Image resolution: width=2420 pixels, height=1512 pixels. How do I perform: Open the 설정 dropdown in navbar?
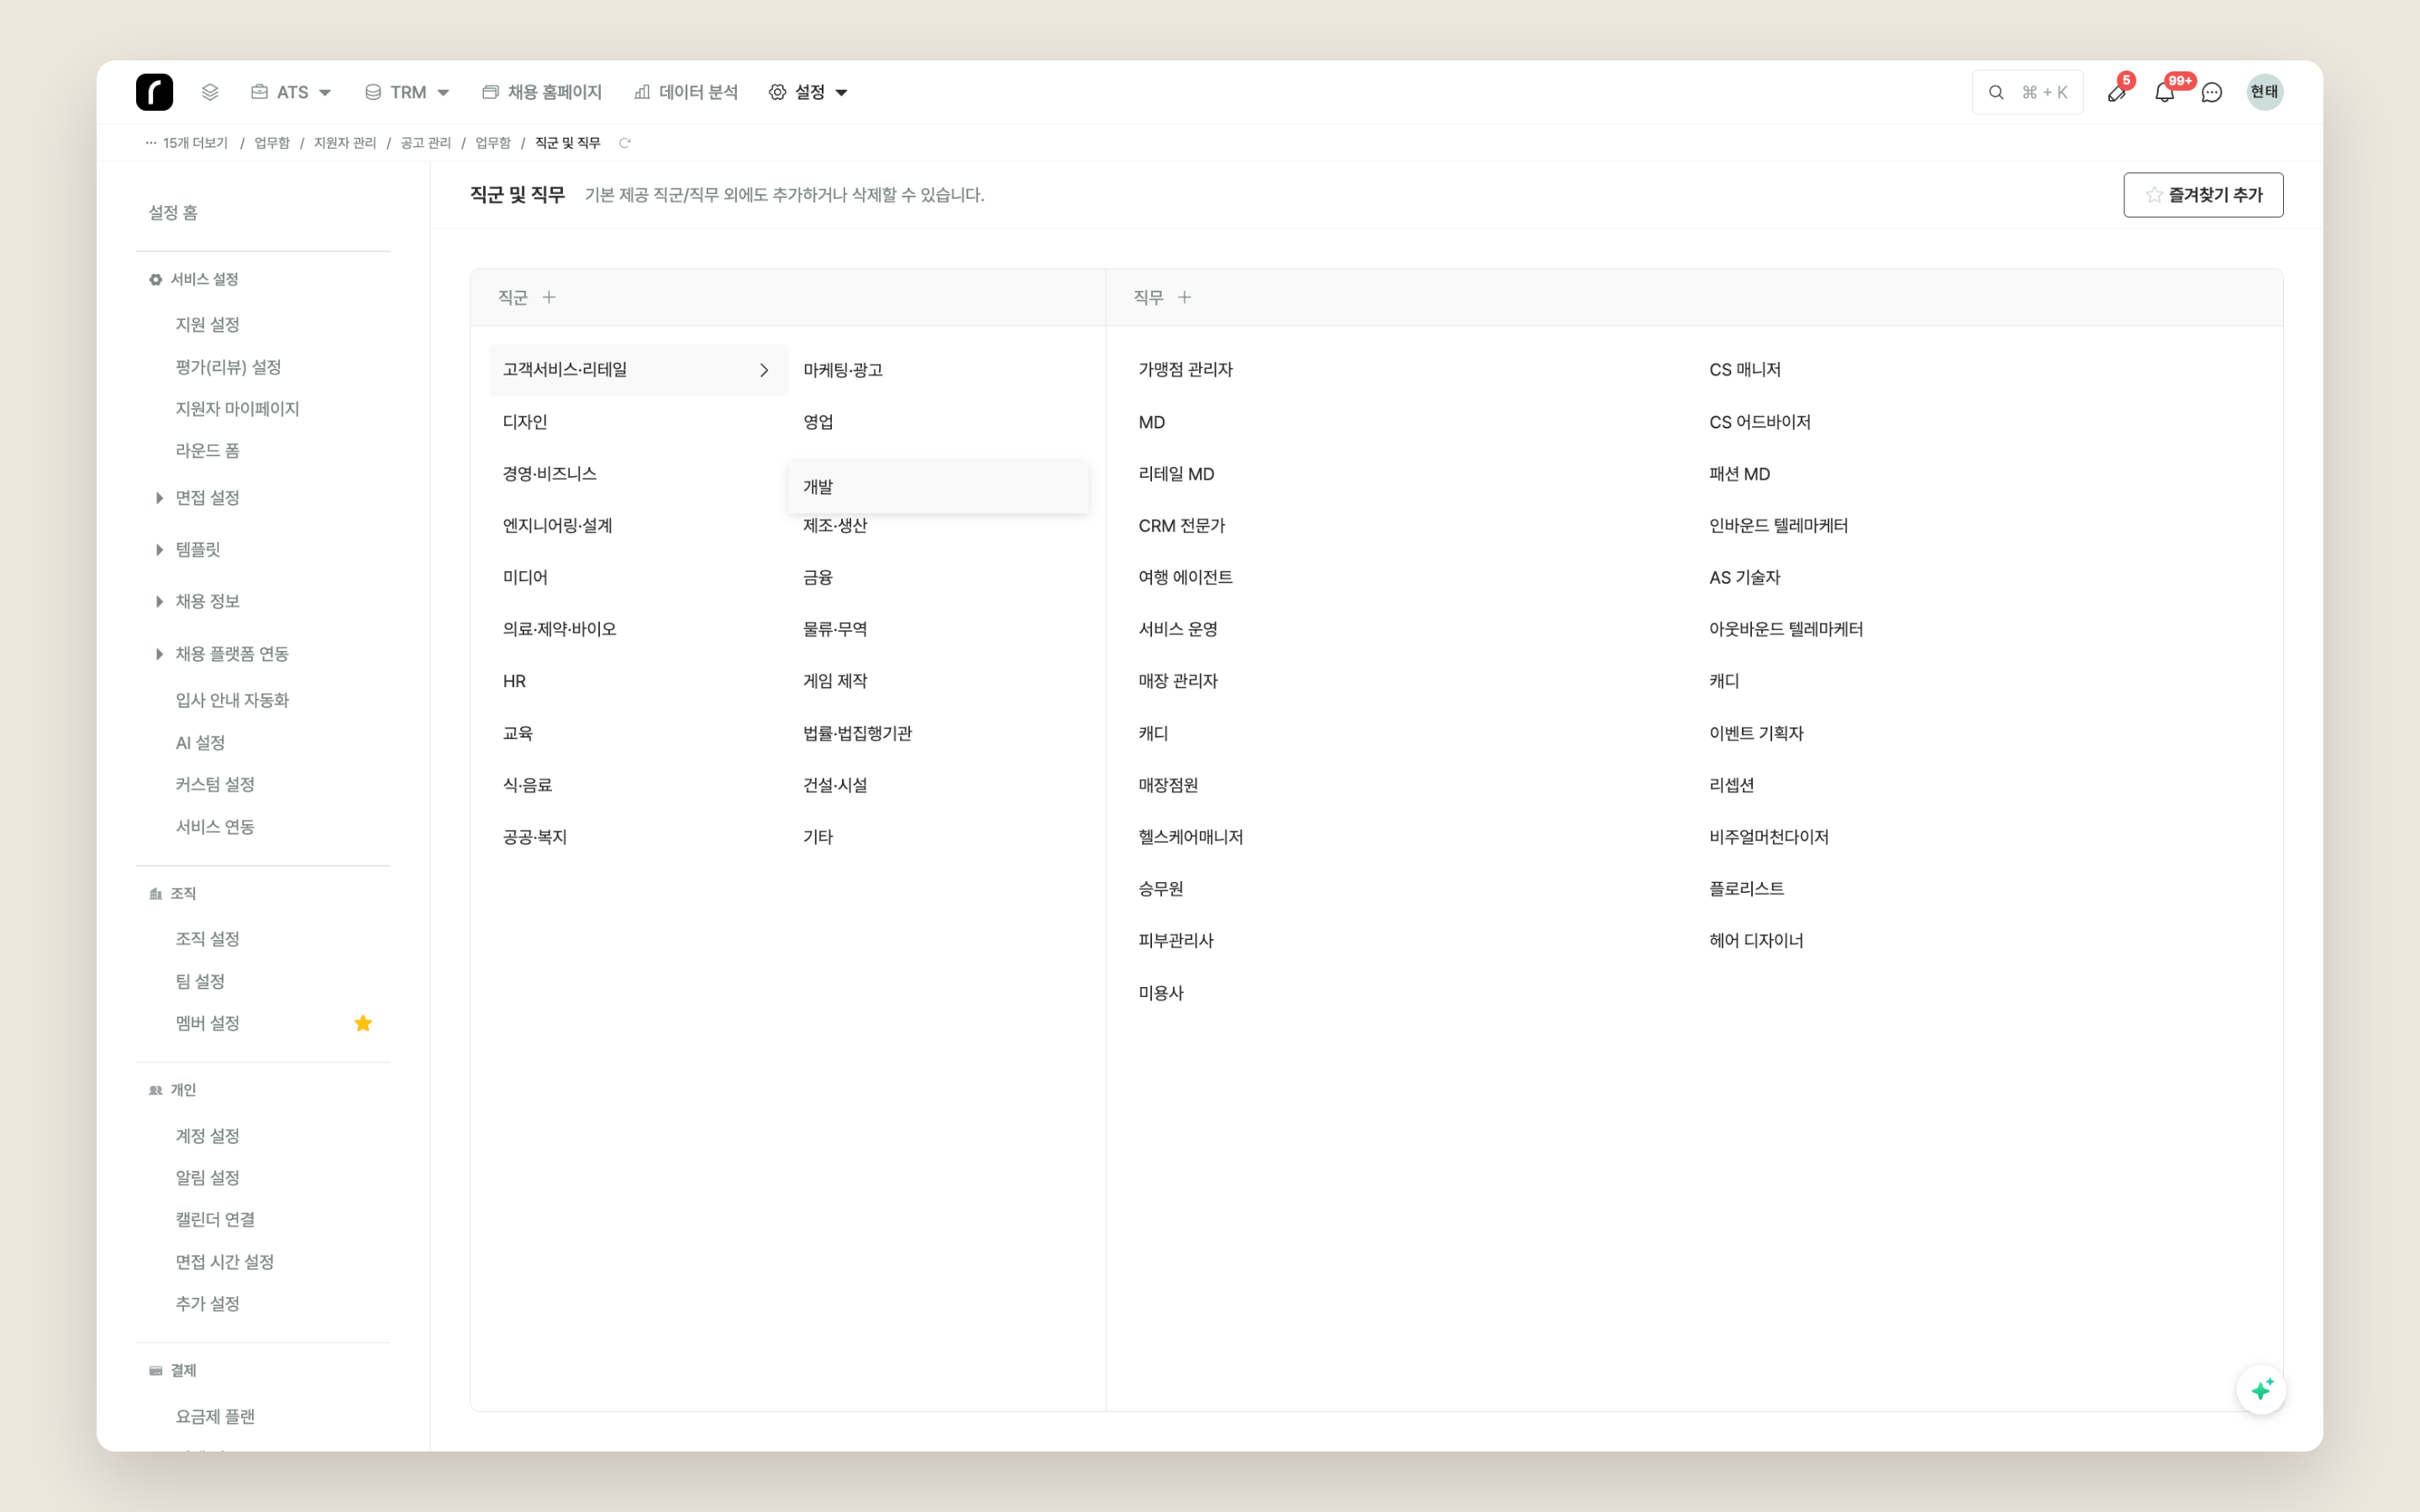pos(808,92)
